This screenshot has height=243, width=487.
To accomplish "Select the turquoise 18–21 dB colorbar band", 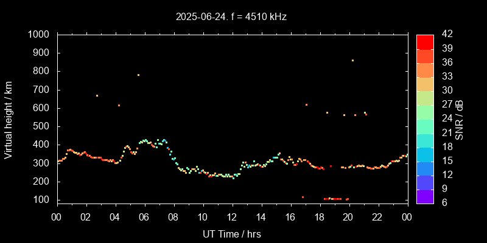I will pos(425,140).
